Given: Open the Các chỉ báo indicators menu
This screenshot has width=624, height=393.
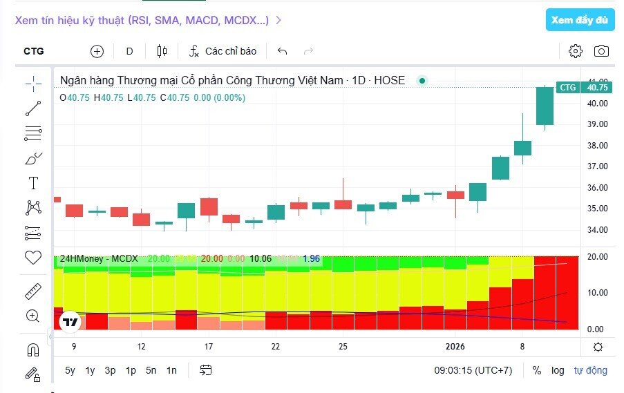Looking at the screenshot, I should click(223, 51).
